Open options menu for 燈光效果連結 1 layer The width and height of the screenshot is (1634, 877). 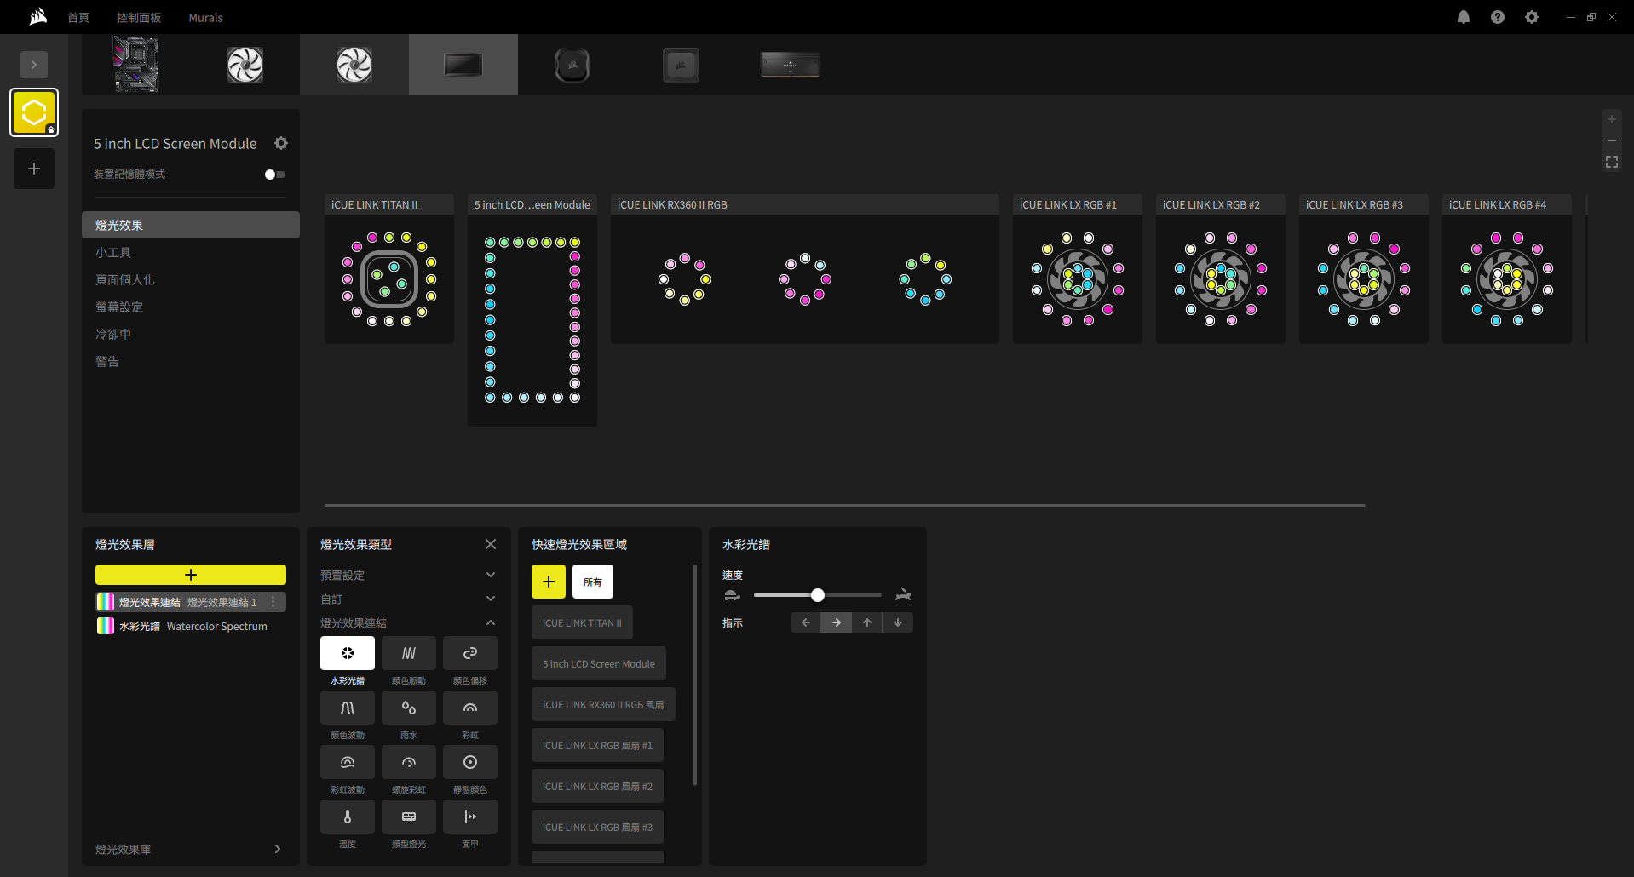[273, 602]
